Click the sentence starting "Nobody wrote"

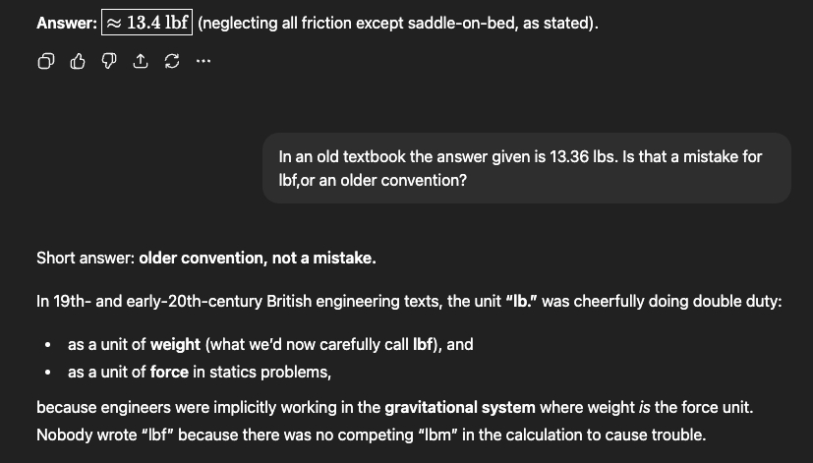coord(372,434)
